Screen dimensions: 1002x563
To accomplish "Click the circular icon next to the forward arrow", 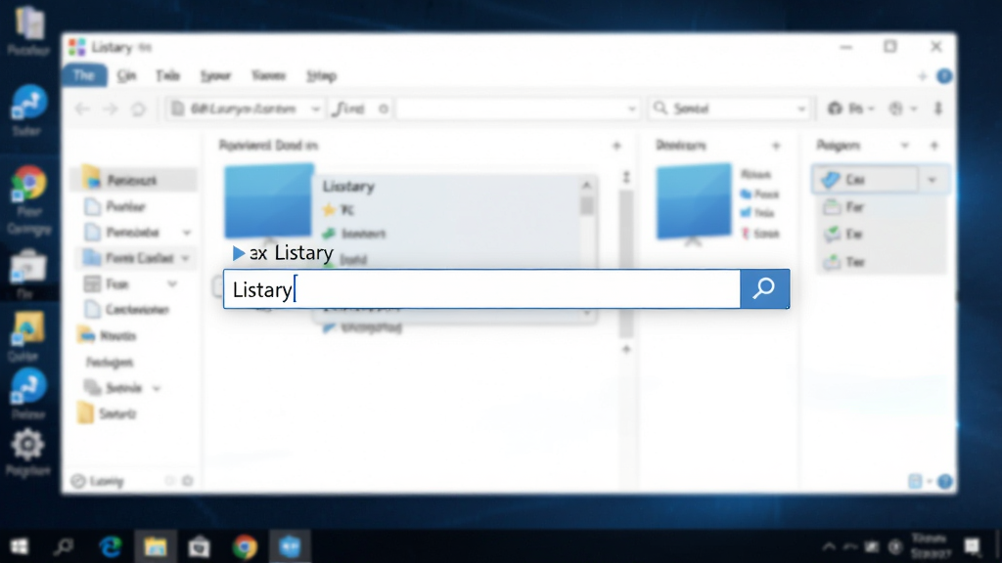I will pos(138,109).
